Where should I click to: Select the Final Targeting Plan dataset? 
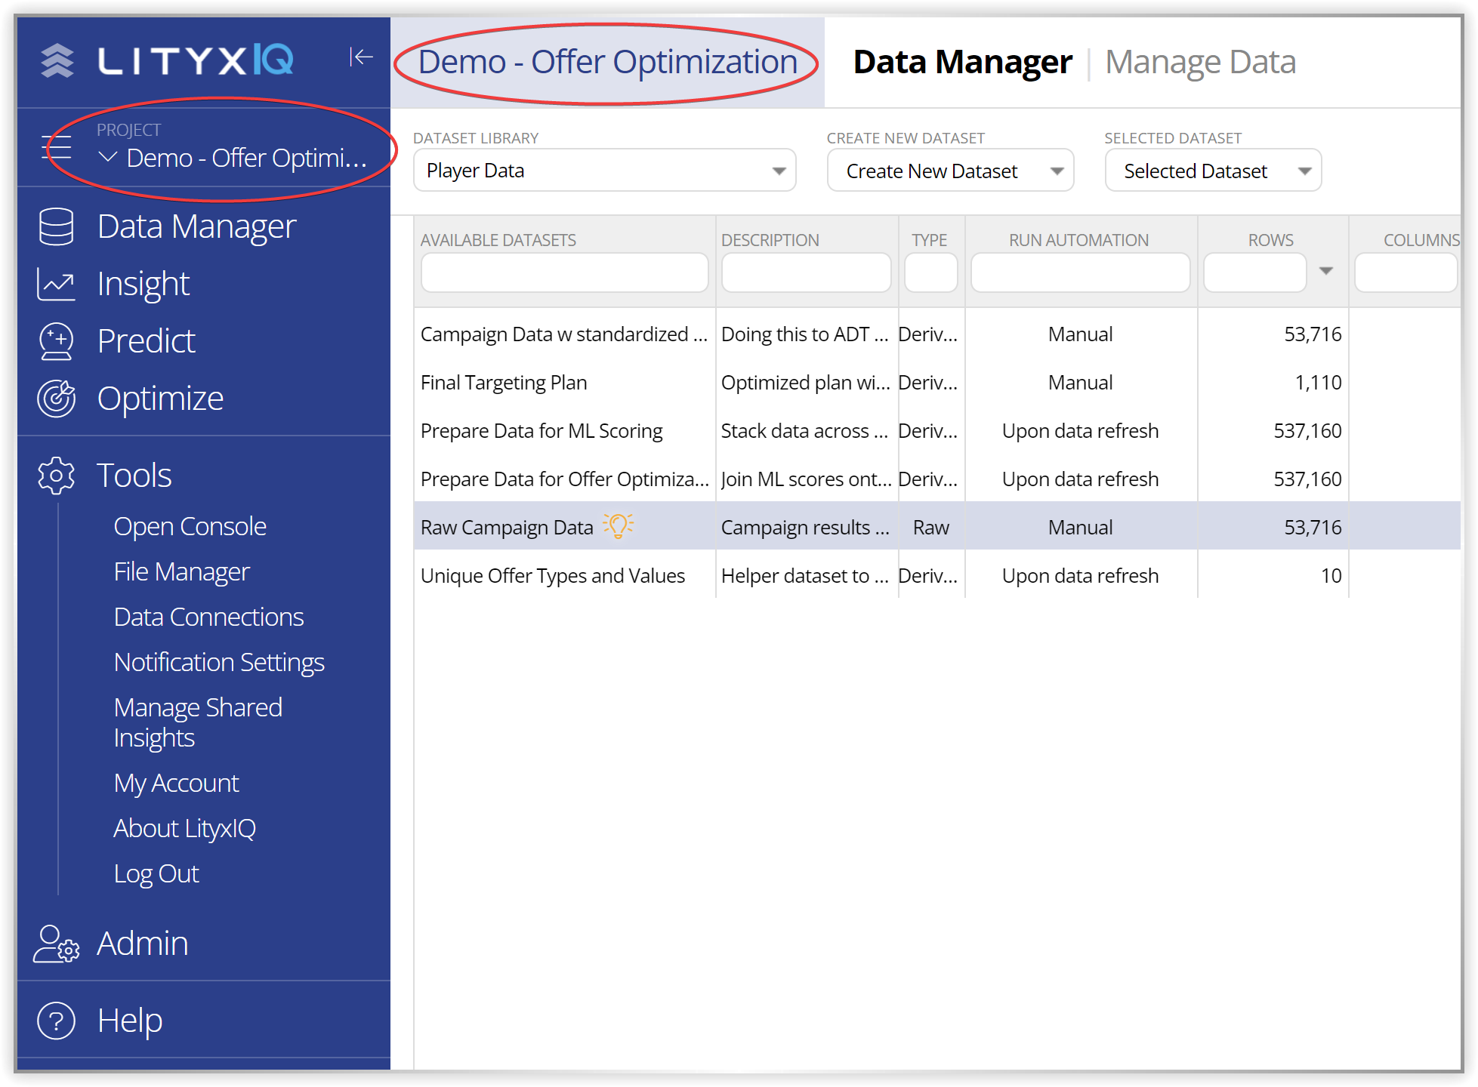[936, 382]
